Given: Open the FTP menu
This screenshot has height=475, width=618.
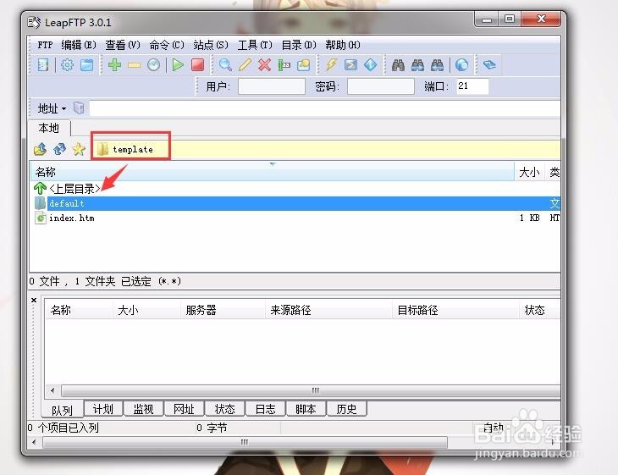Looking at the screenshot, I should [45, 45].
